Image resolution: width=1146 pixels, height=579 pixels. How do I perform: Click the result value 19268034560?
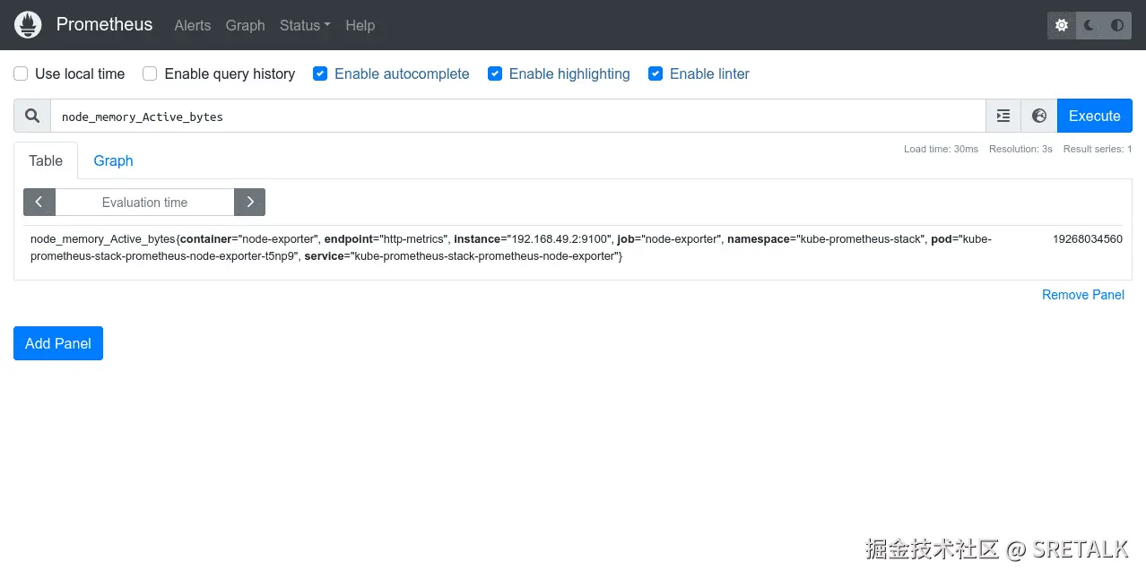[1088, 239]
